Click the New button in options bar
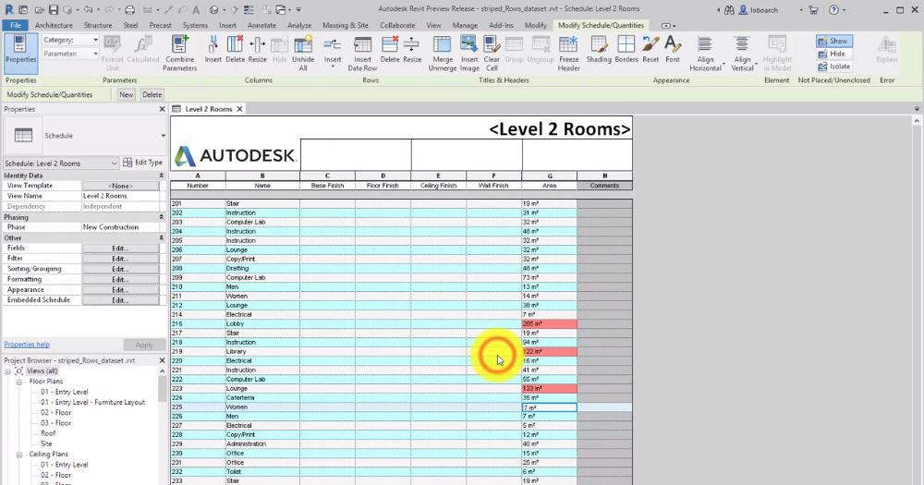Screen dimensions: 924x485 126,95
